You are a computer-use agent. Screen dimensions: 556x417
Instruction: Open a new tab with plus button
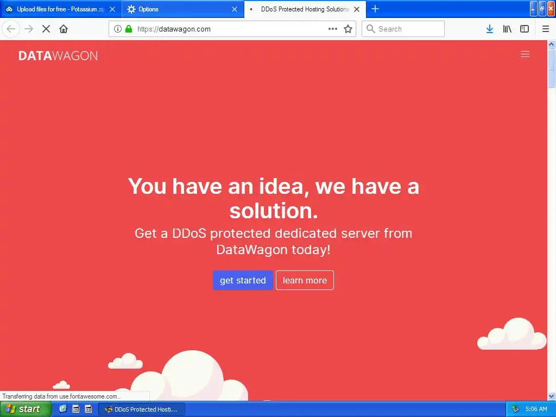pos(375,9)
